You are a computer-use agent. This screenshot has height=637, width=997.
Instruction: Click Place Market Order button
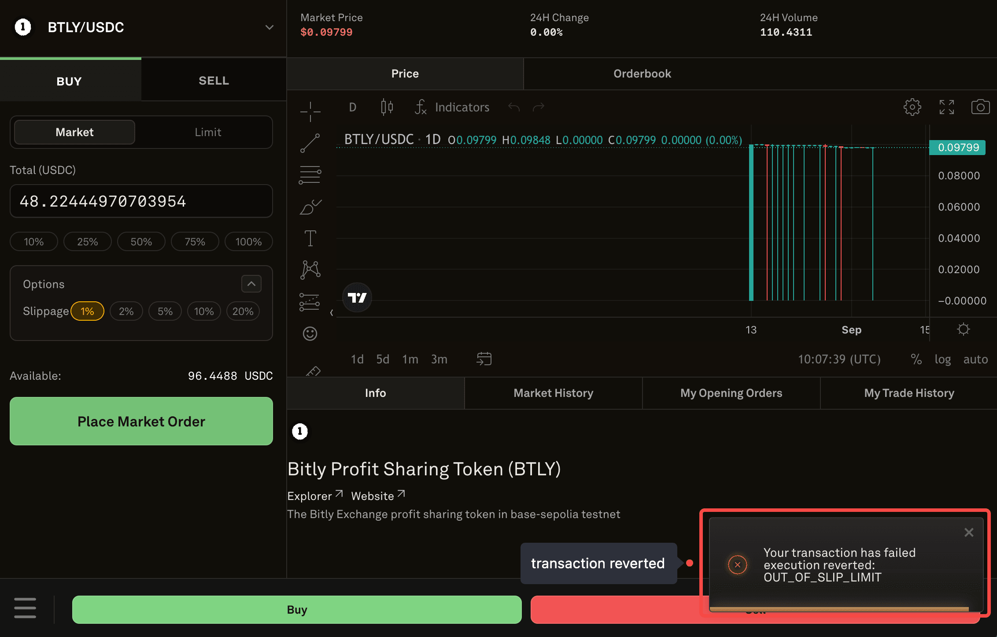pyautogui.click(x=141, y=421)
